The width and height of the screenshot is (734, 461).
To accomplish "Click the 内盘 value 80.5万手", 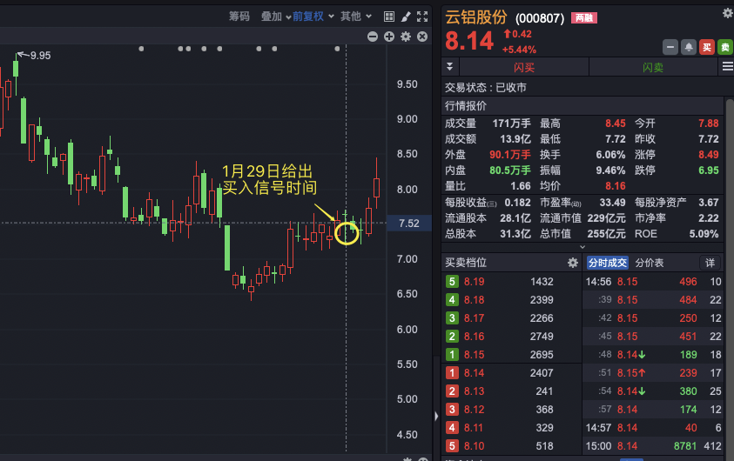I will 510,170.
